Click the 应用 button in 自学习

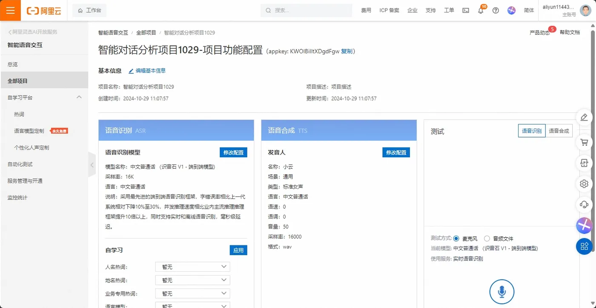[238, 250]
